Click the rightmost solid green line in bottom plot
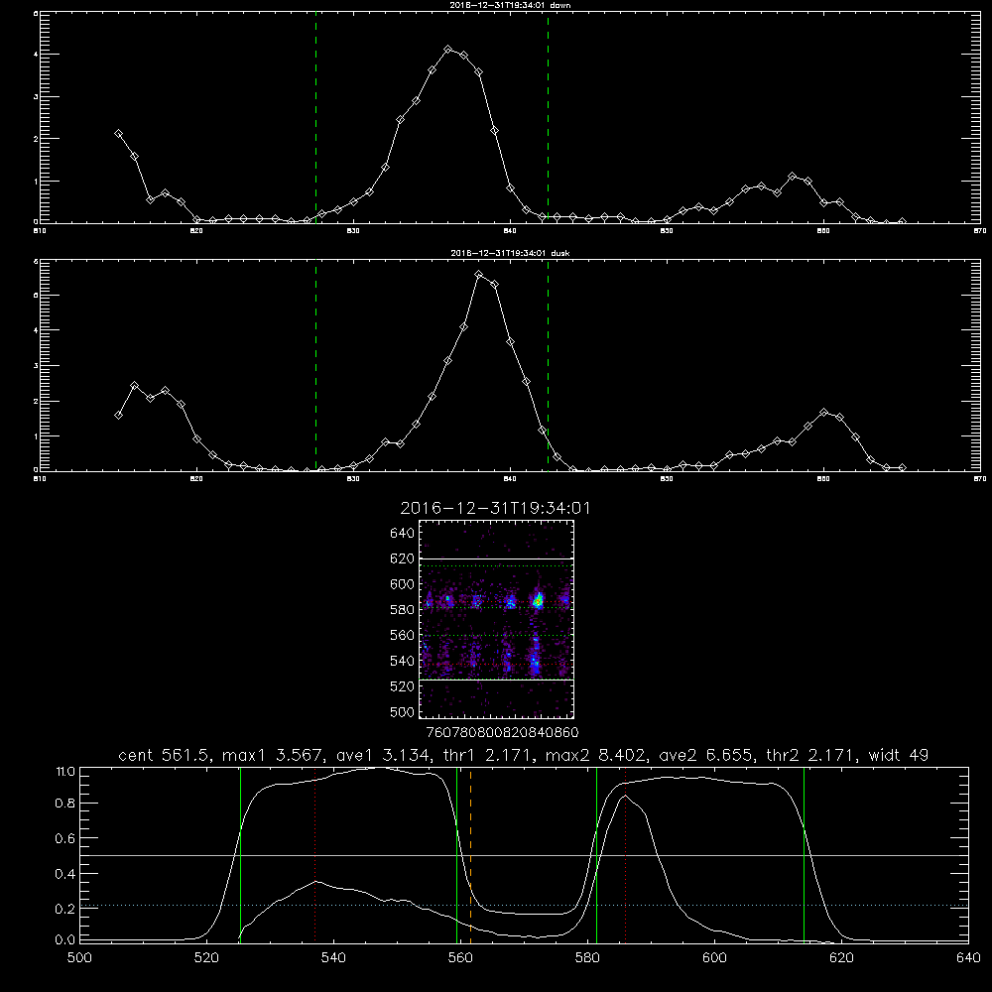Viewport: 992px width, 992px height. pos(804,855)
